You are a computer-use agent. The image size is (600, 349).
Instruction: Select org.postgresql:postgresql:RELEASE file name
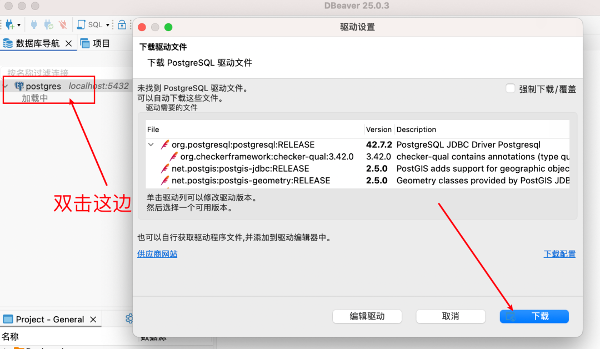click(x=243, y=144)
